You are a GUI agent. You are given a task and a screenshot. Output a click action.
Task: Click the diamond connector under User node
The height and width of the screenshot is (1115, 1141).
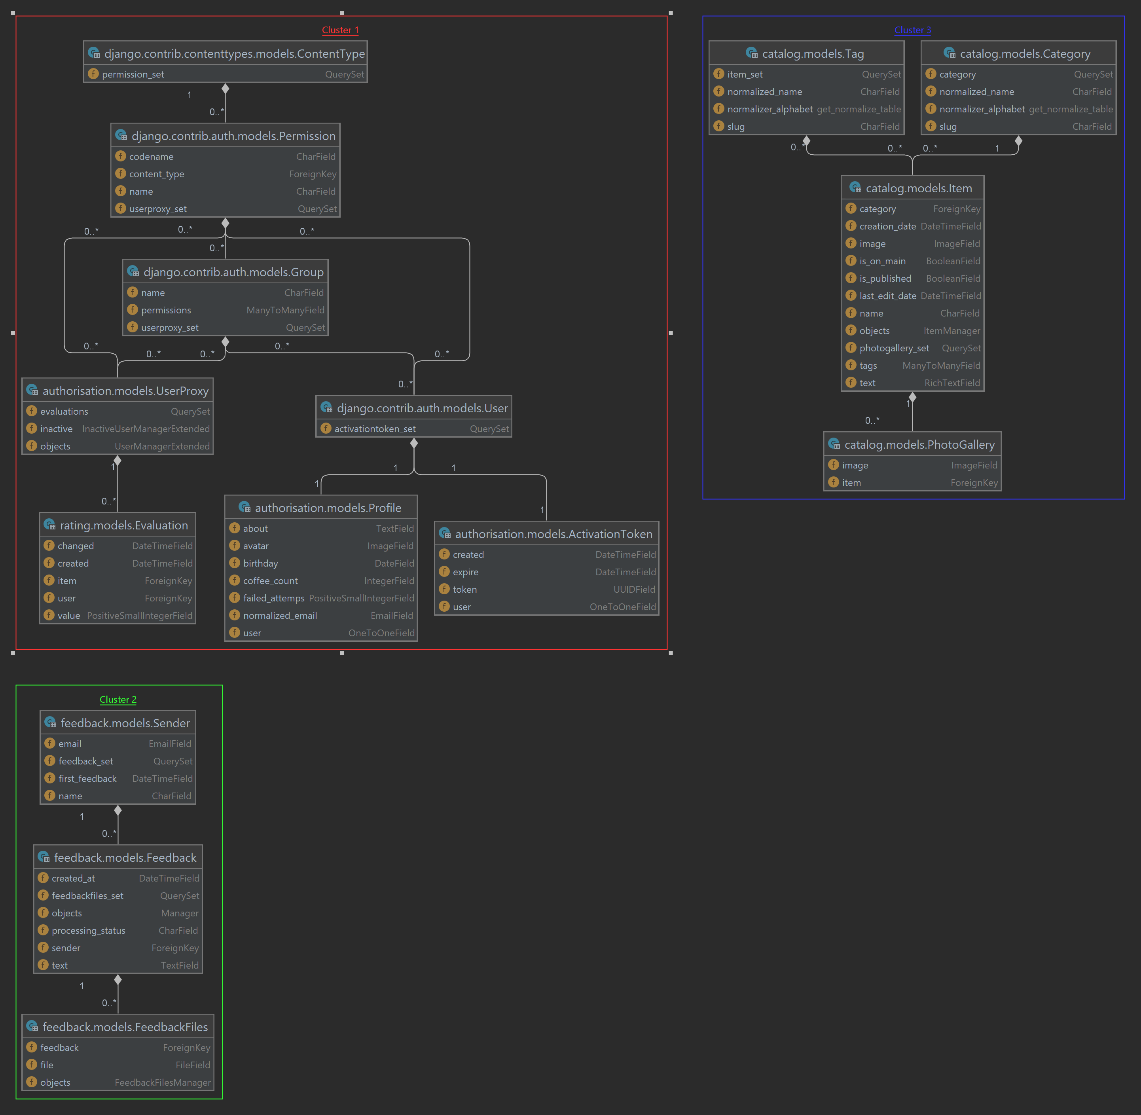click(x=414, y=443)
